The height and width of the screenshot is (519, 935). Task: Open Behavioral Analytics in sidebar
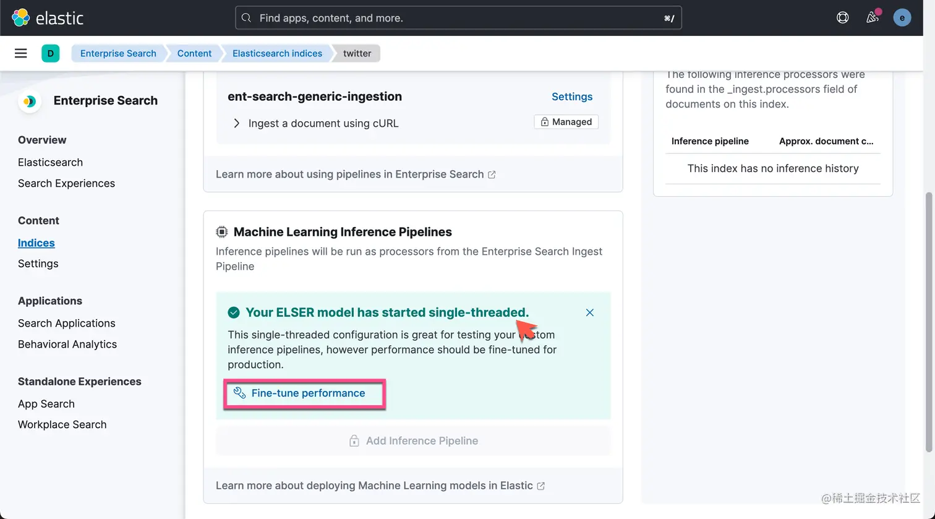67,344
